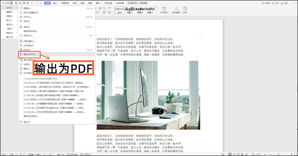Expand 文件(F) submenu in left list
298x156 pixels.
10,8
